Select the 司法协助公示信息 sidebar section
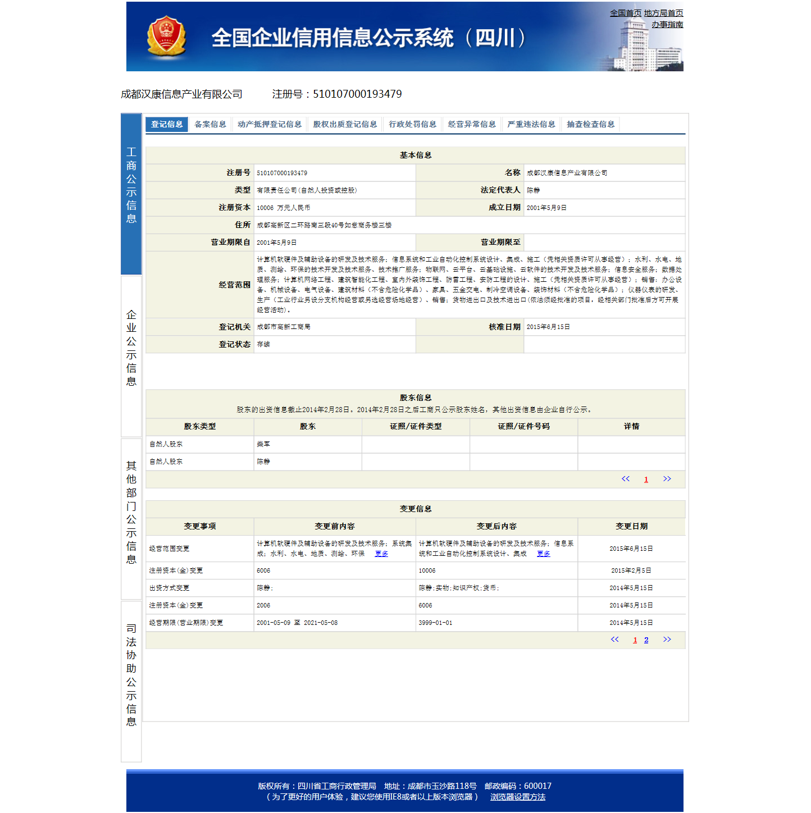 tap(131, 682)
